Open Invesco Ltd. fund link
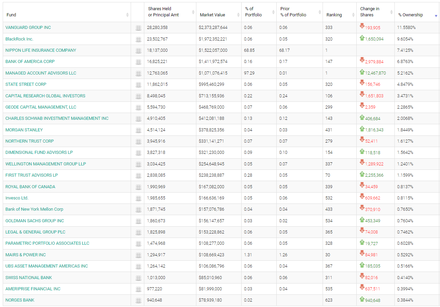440x307 pixels. (x=17, y=198)
